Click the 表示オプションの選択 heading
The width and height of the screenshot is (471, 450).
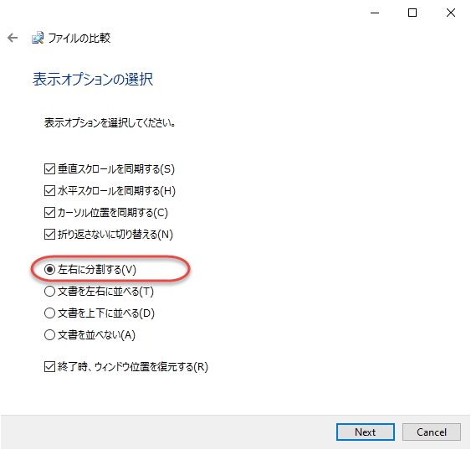[x=93, y=80]
